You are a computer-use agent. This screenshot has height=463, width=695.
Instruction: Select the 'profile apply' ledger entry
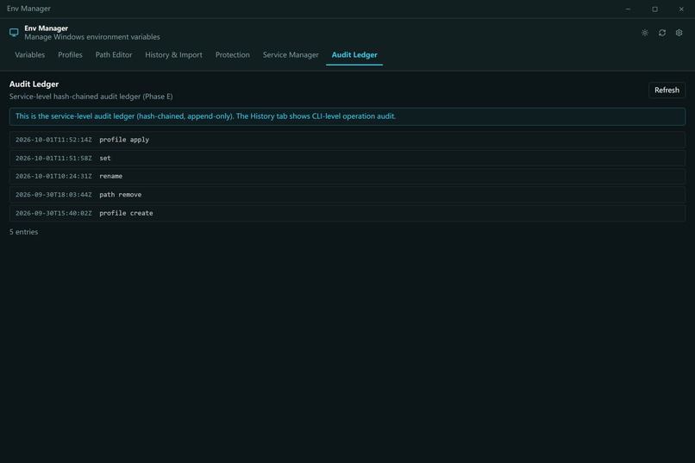[x=347, y=140]
